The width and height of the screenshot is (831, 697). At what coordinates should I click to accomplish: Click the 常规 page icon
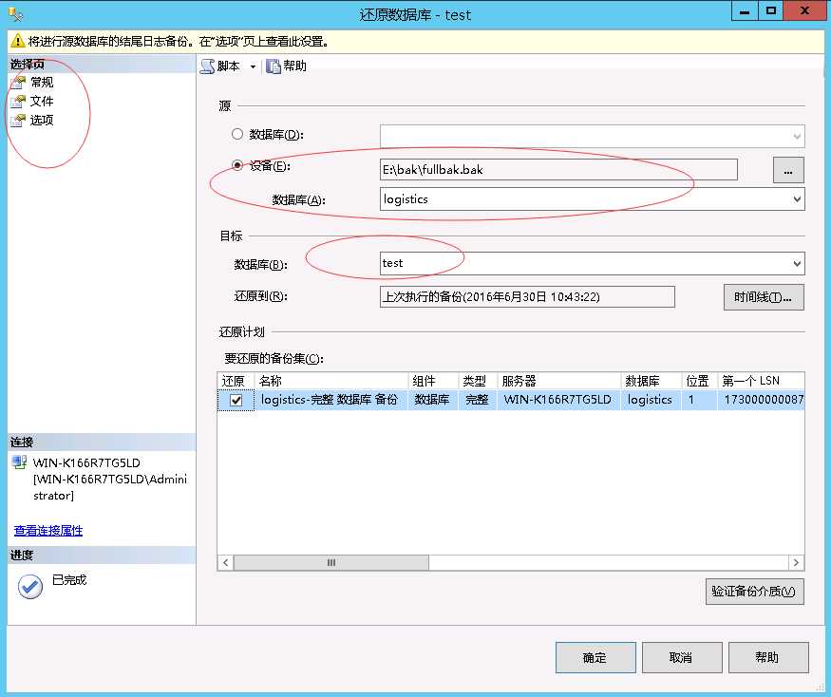point(18,83)
